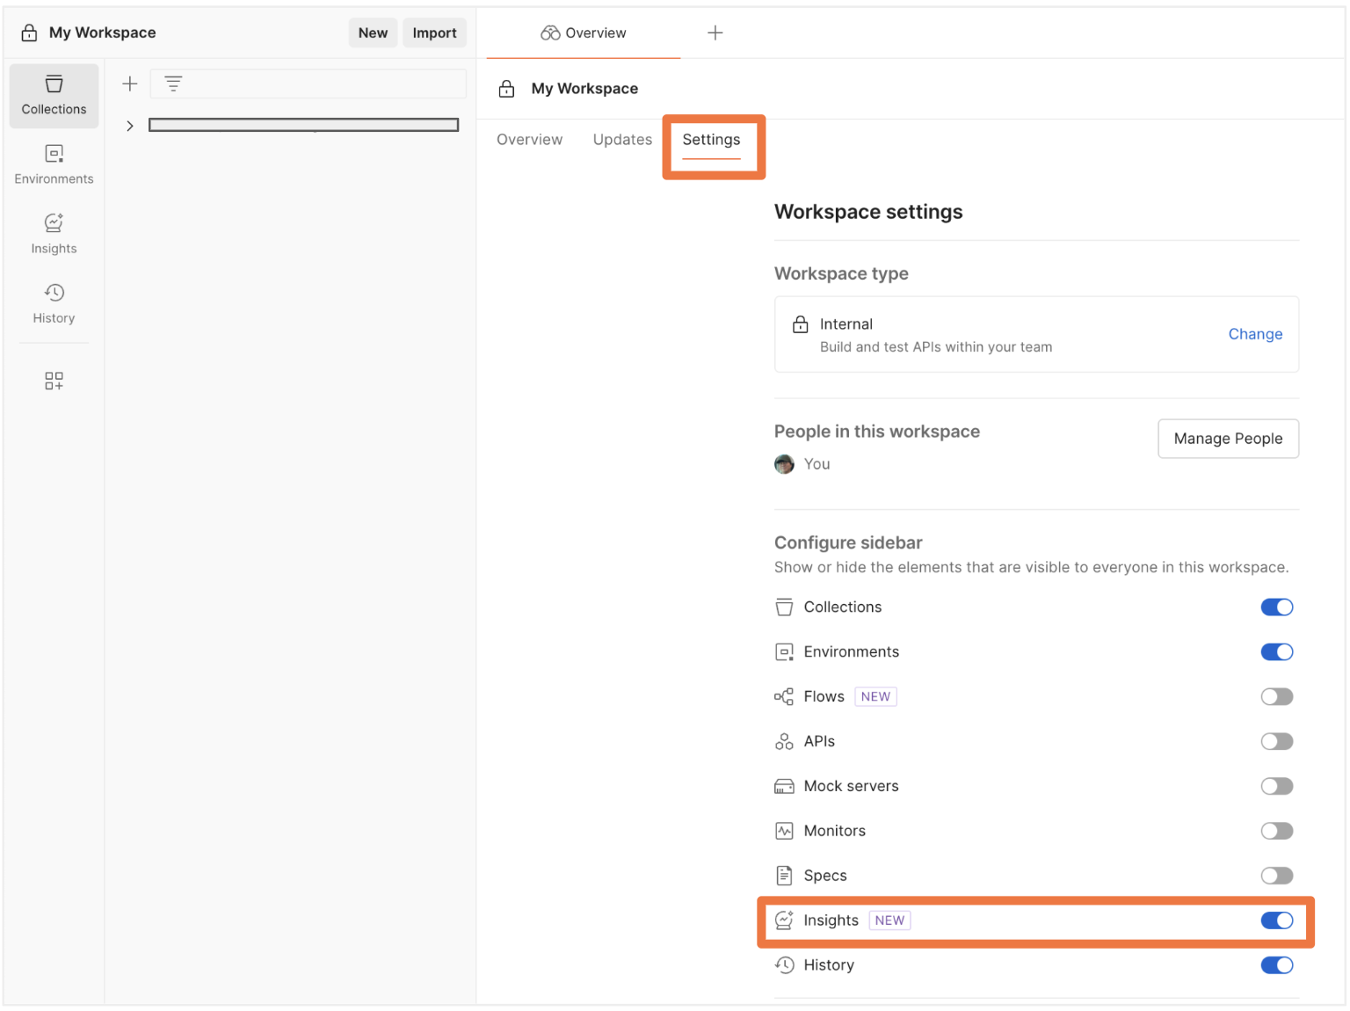Click the Environments icon in Configure sidebar list
Screen dimensions: 1350x1011
click(784, 652)
